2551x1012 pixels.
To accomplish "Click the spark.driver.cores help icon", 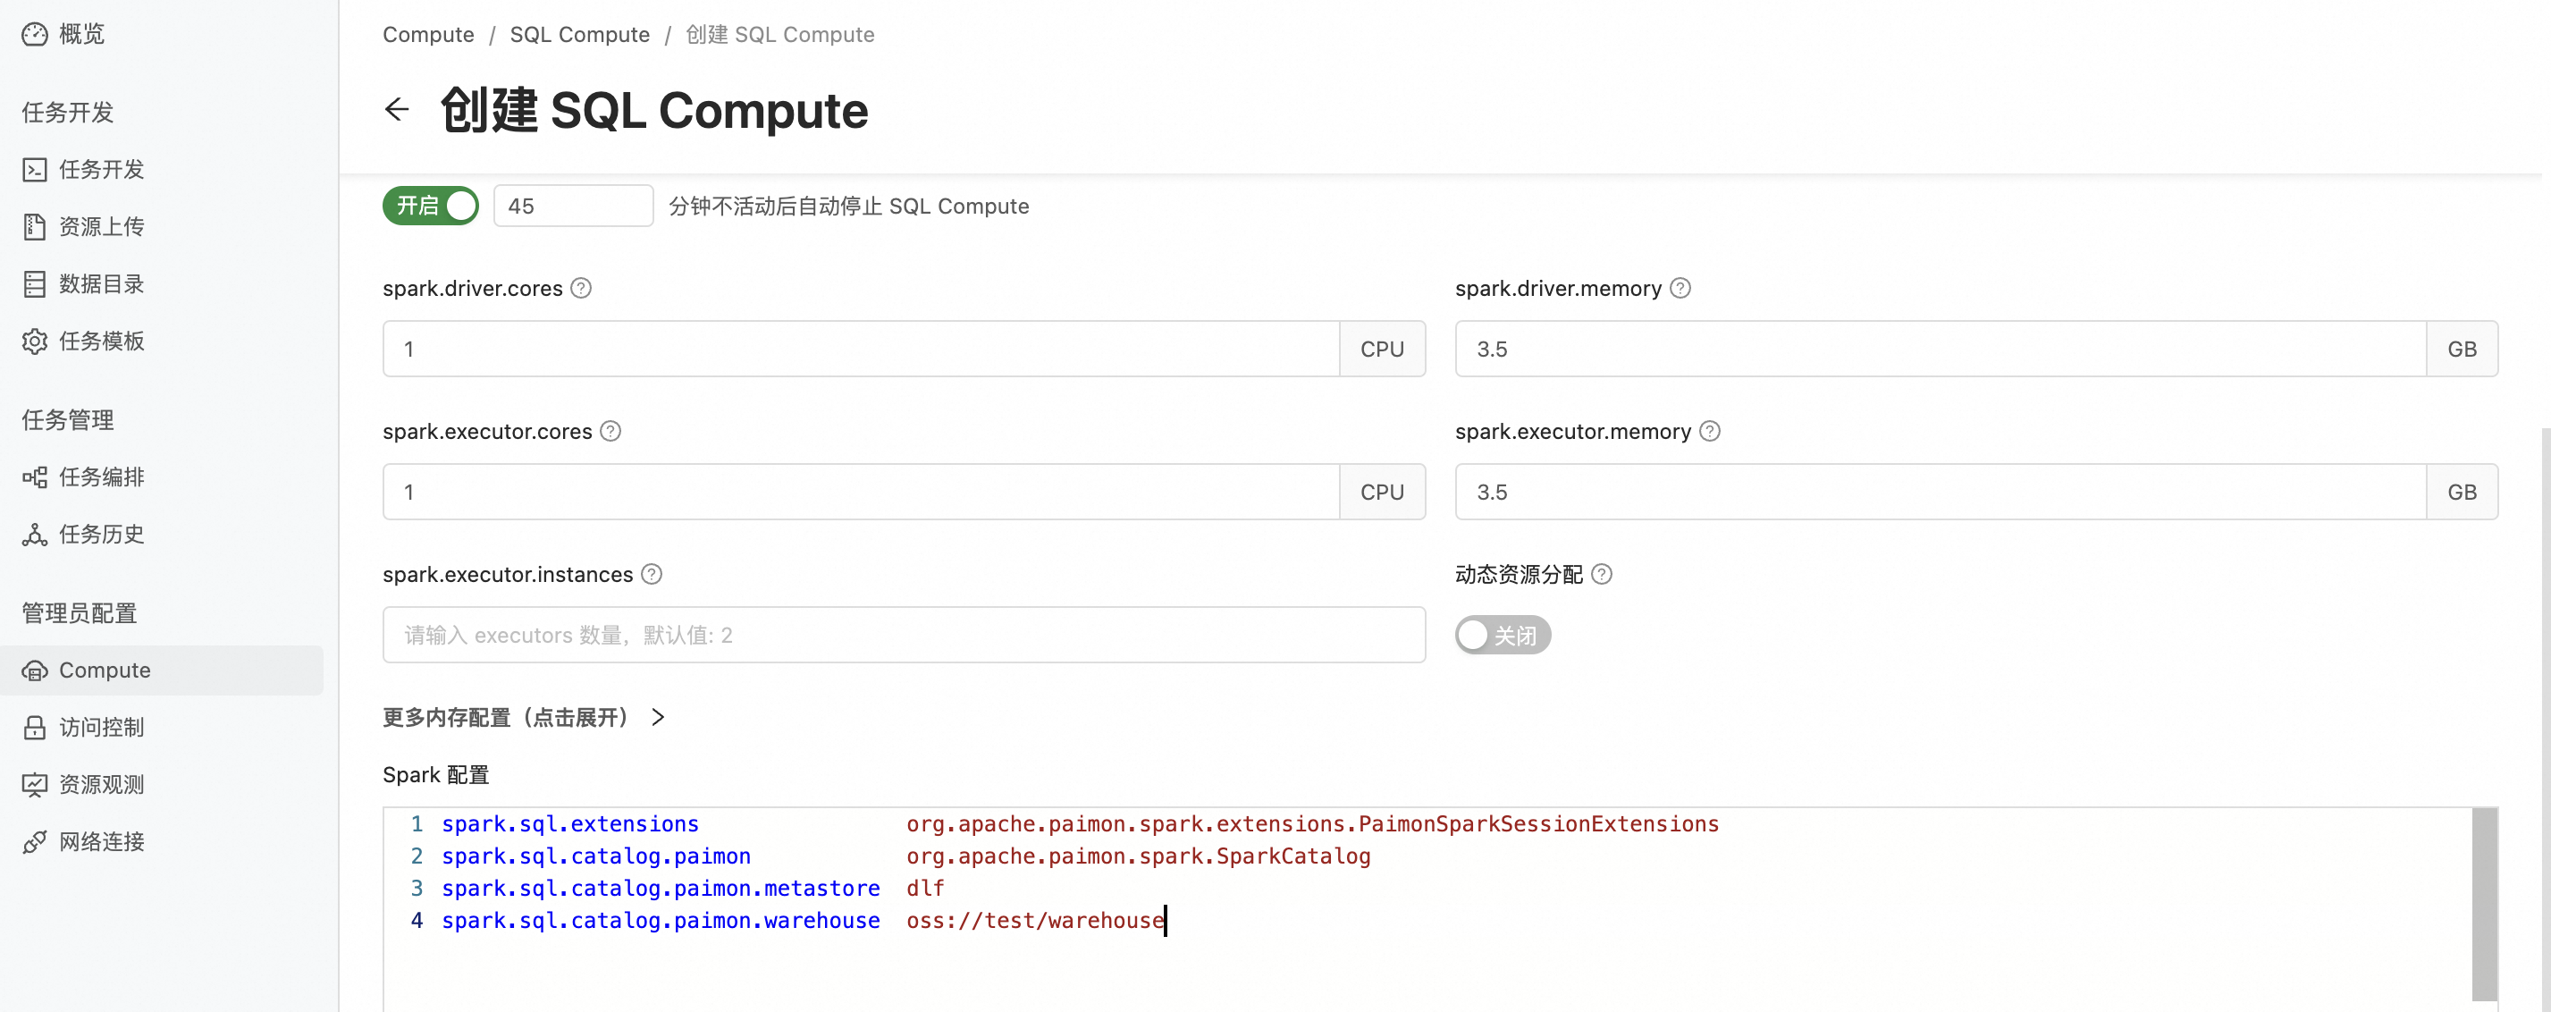I will point(581,288).
